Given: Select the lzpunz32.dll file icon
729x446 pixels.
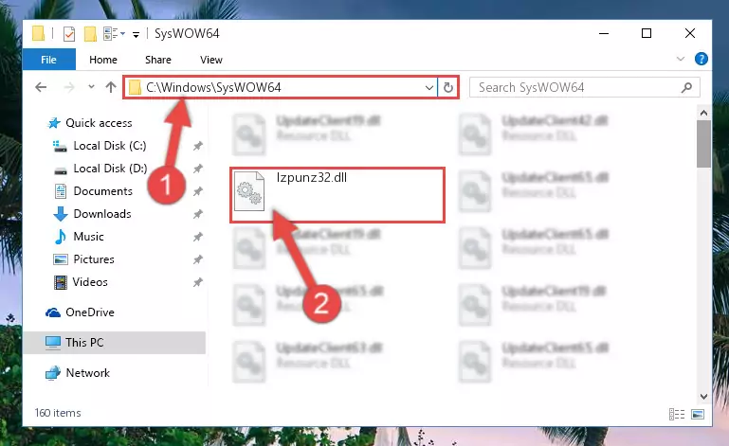Looking at the screenshot, I should [249, 191].
